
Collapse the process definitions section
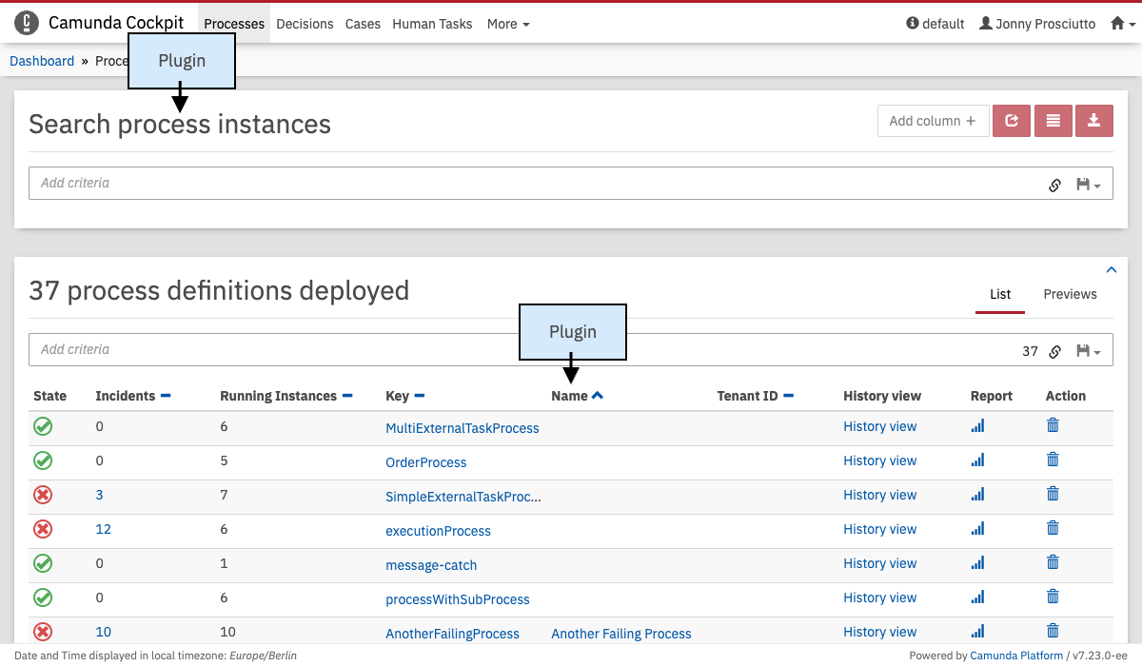(x=1111, y=269)
